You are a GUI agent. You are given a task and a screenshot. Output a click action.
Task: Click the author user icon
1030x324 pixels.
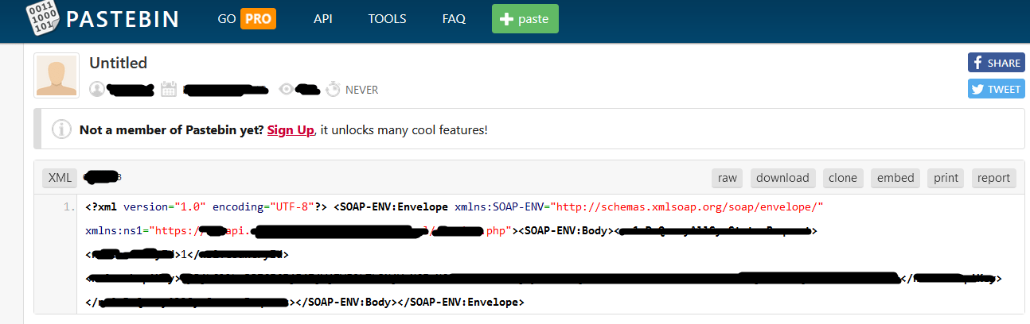(x=97, y=90)
